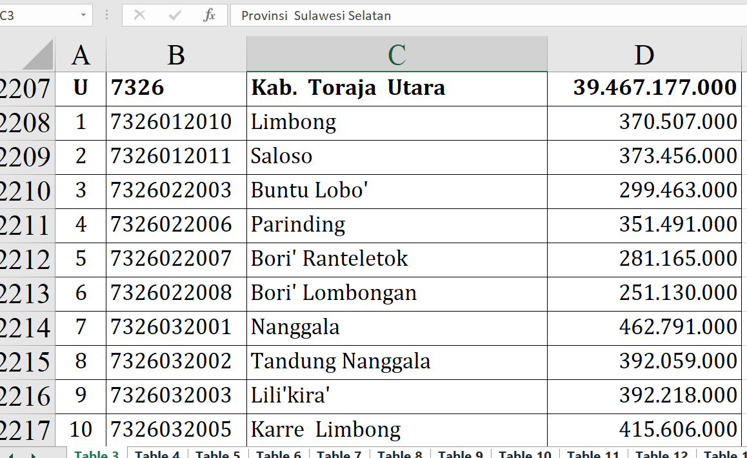Click the formula bar showing Provinsi Sulawesi Selatan
This screenshot has width=747, height=458.
484,15
